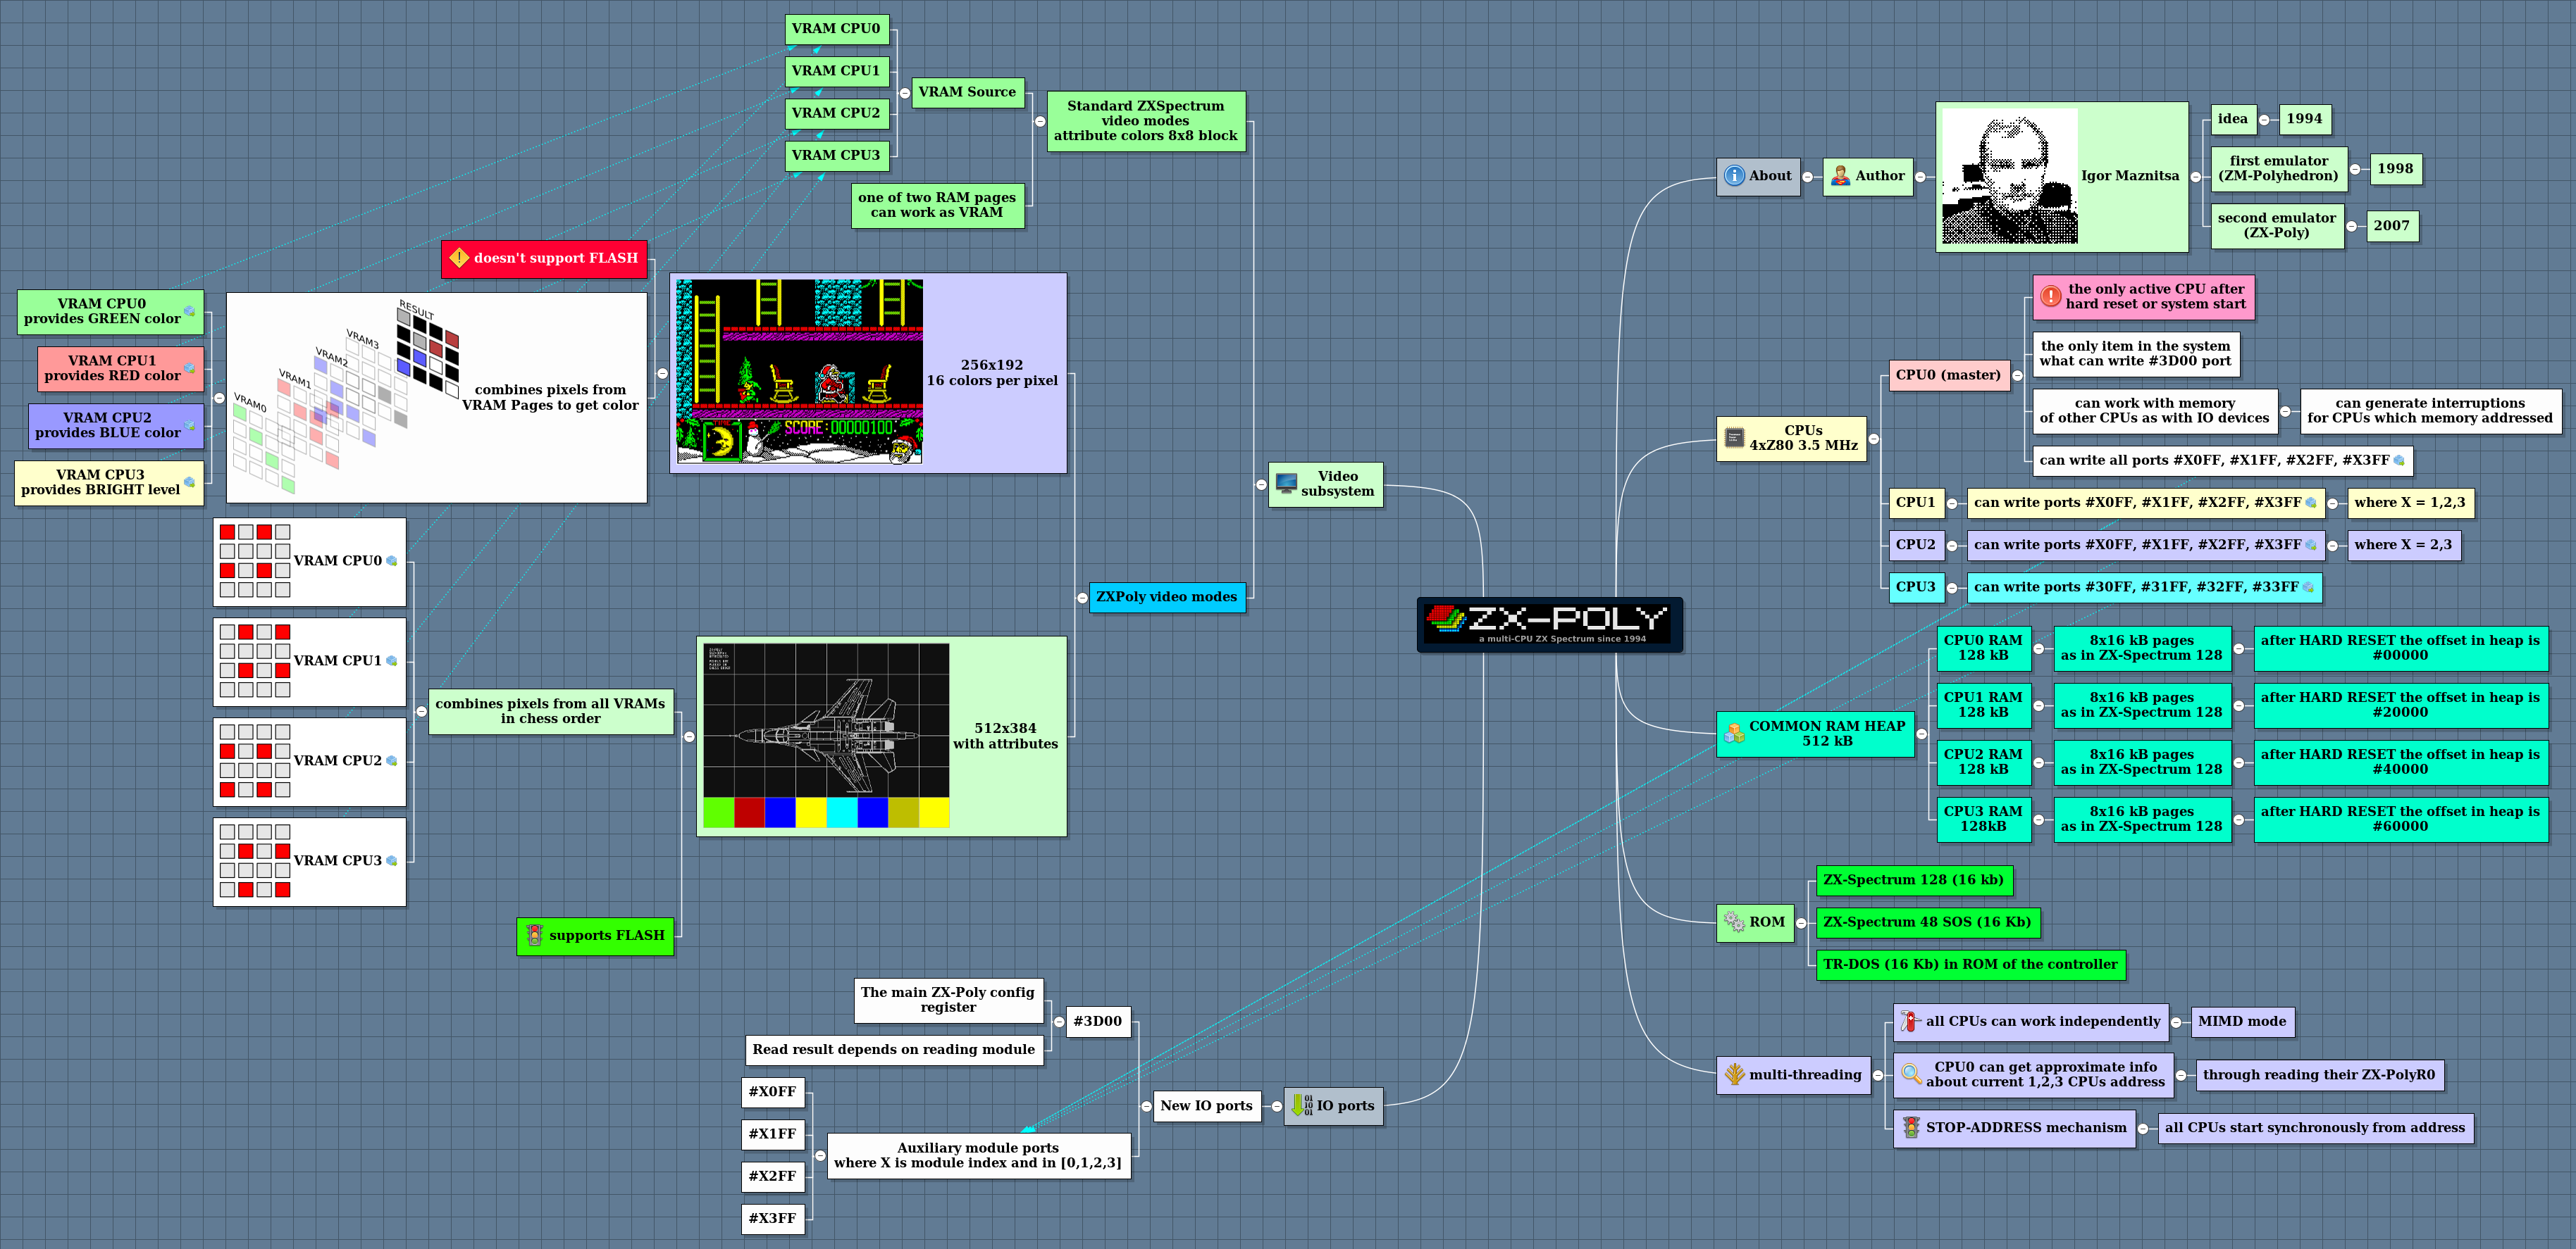Select the MIMD mode node
Image resolution: width=2576 pixels, height=1249 pixels.
pyautogui.click(x=2242, y=1021)
